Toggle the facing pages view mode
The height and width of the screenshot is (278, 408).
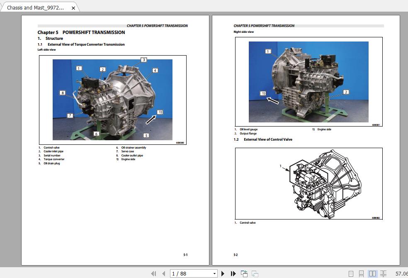[373, 273]
